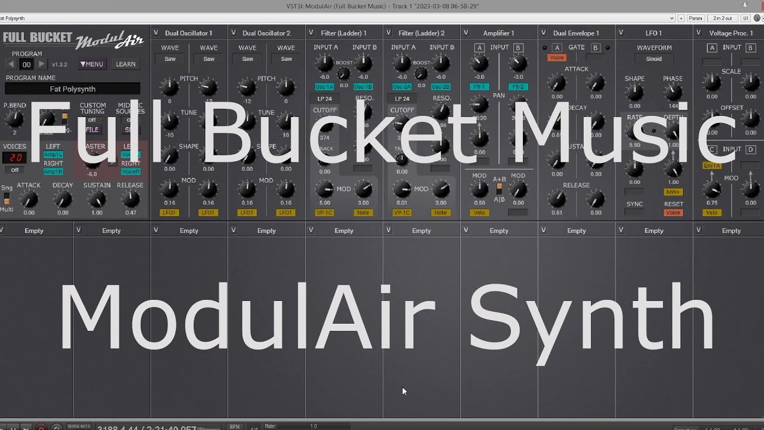Screen dimensions: 764x430
Task: Click the Osc-1A input source in Filter 1
Action: tap(324, 87)
